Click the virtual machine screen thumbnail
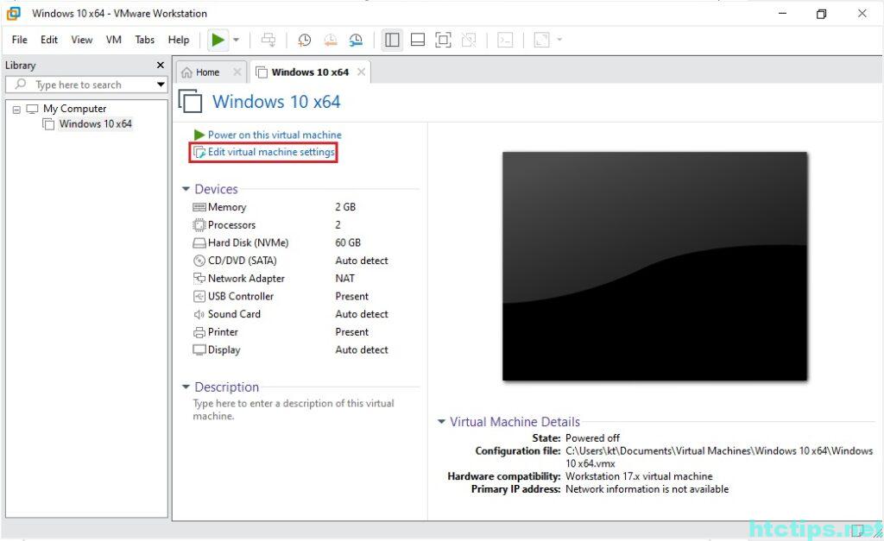This screenshot has width=884, height=541. click(654, 266)
